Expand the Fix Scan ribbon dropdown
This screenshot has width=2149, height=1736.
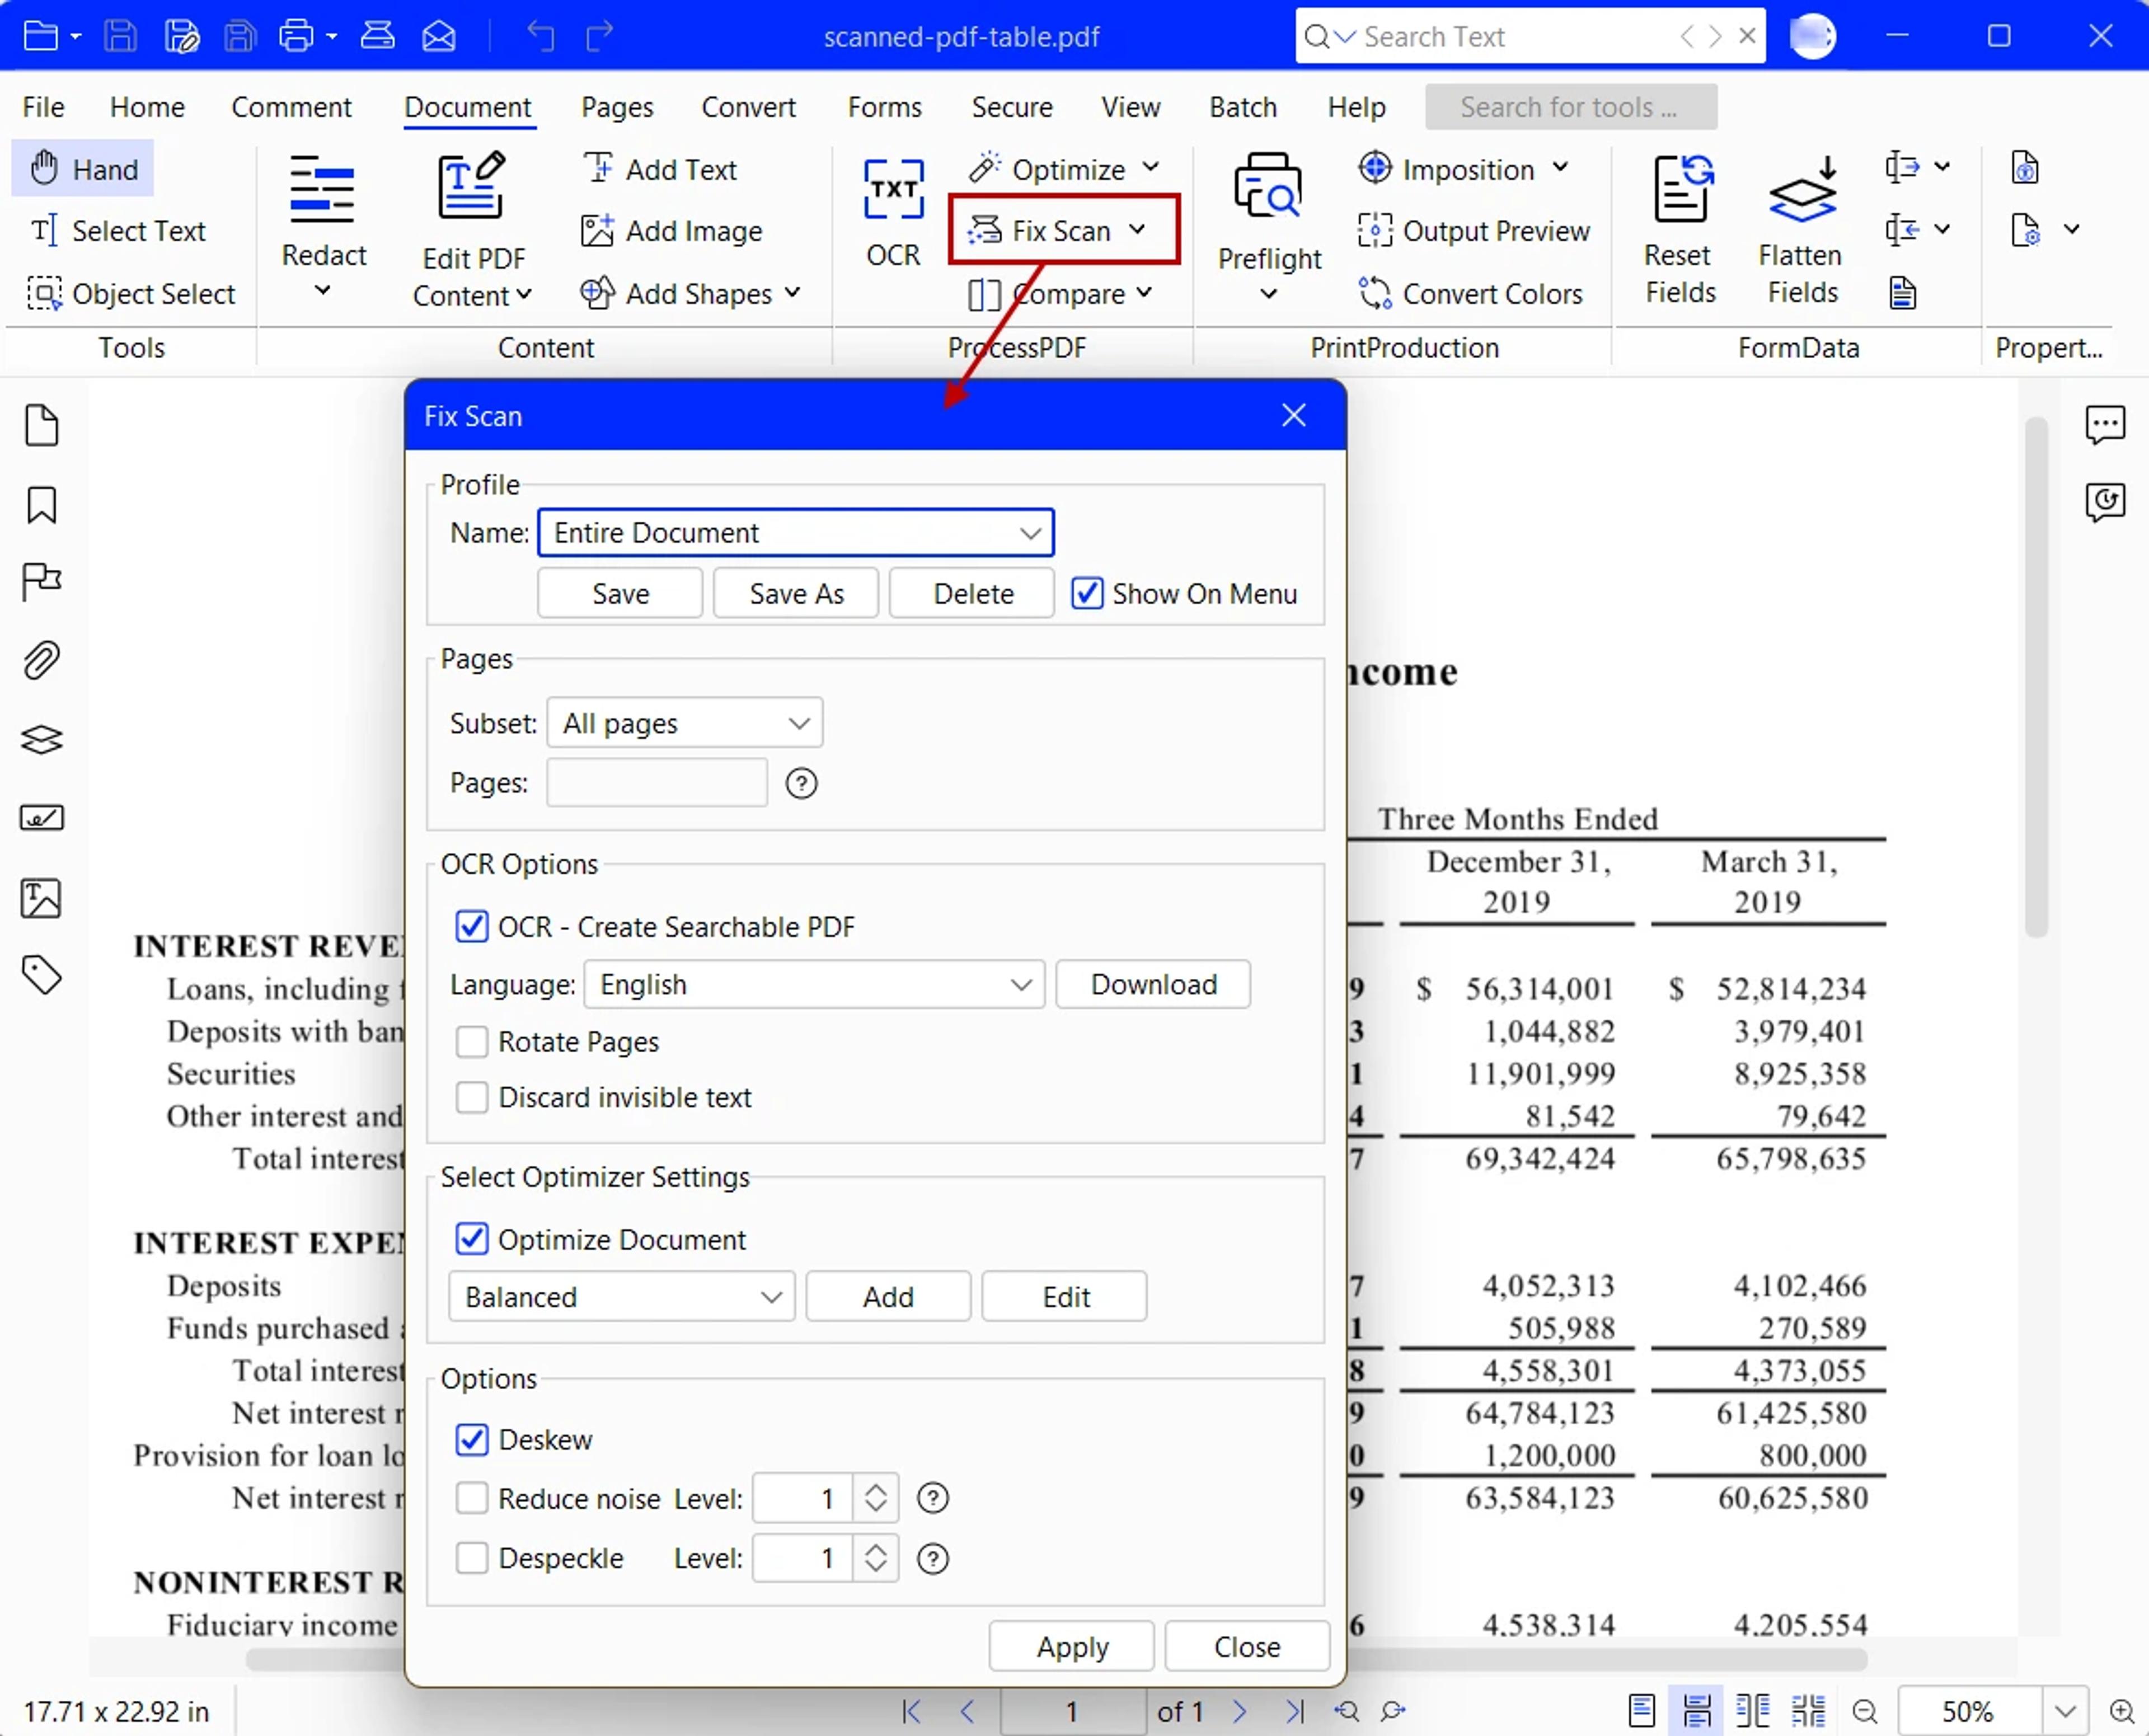1137,229
